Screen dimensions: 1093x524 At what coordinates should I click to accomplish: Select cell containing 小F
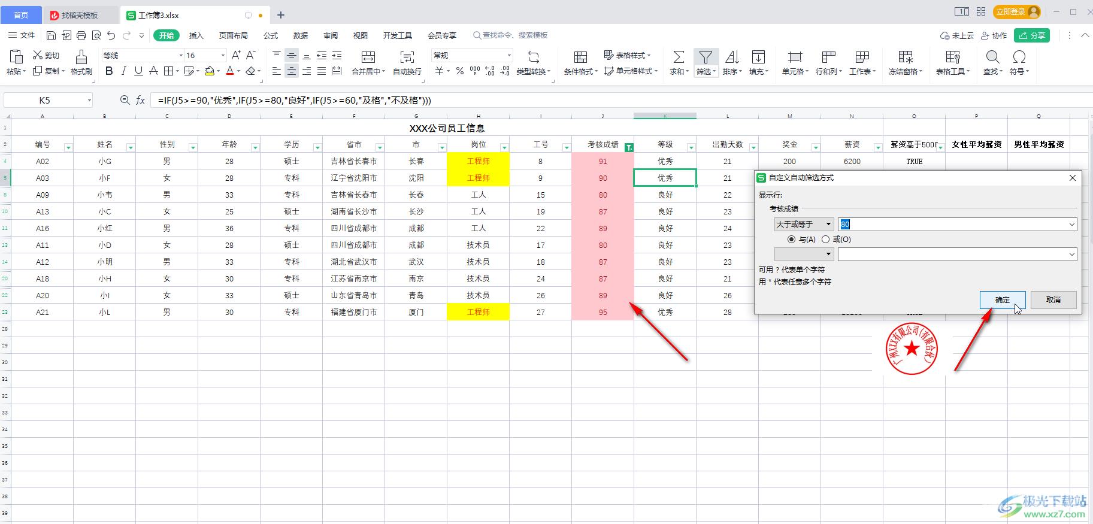pyautogui.click(x=105, y=178)
